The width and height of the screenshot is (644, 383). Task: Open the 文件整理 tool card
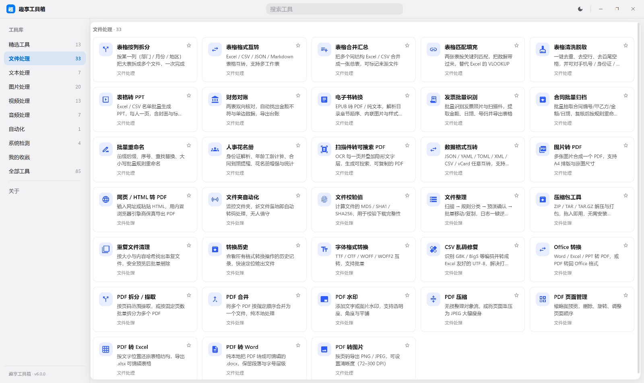473,209
